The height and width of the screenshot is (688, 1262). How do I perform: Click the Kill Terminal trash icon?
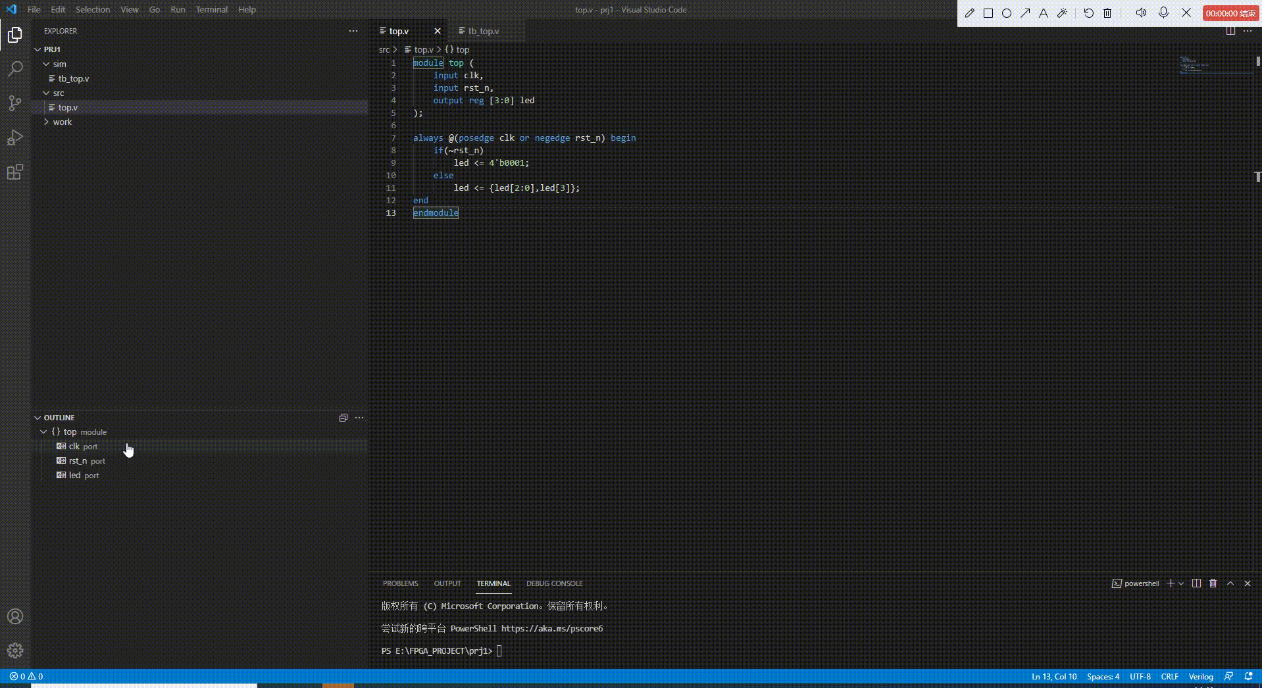pos(1213,583)
